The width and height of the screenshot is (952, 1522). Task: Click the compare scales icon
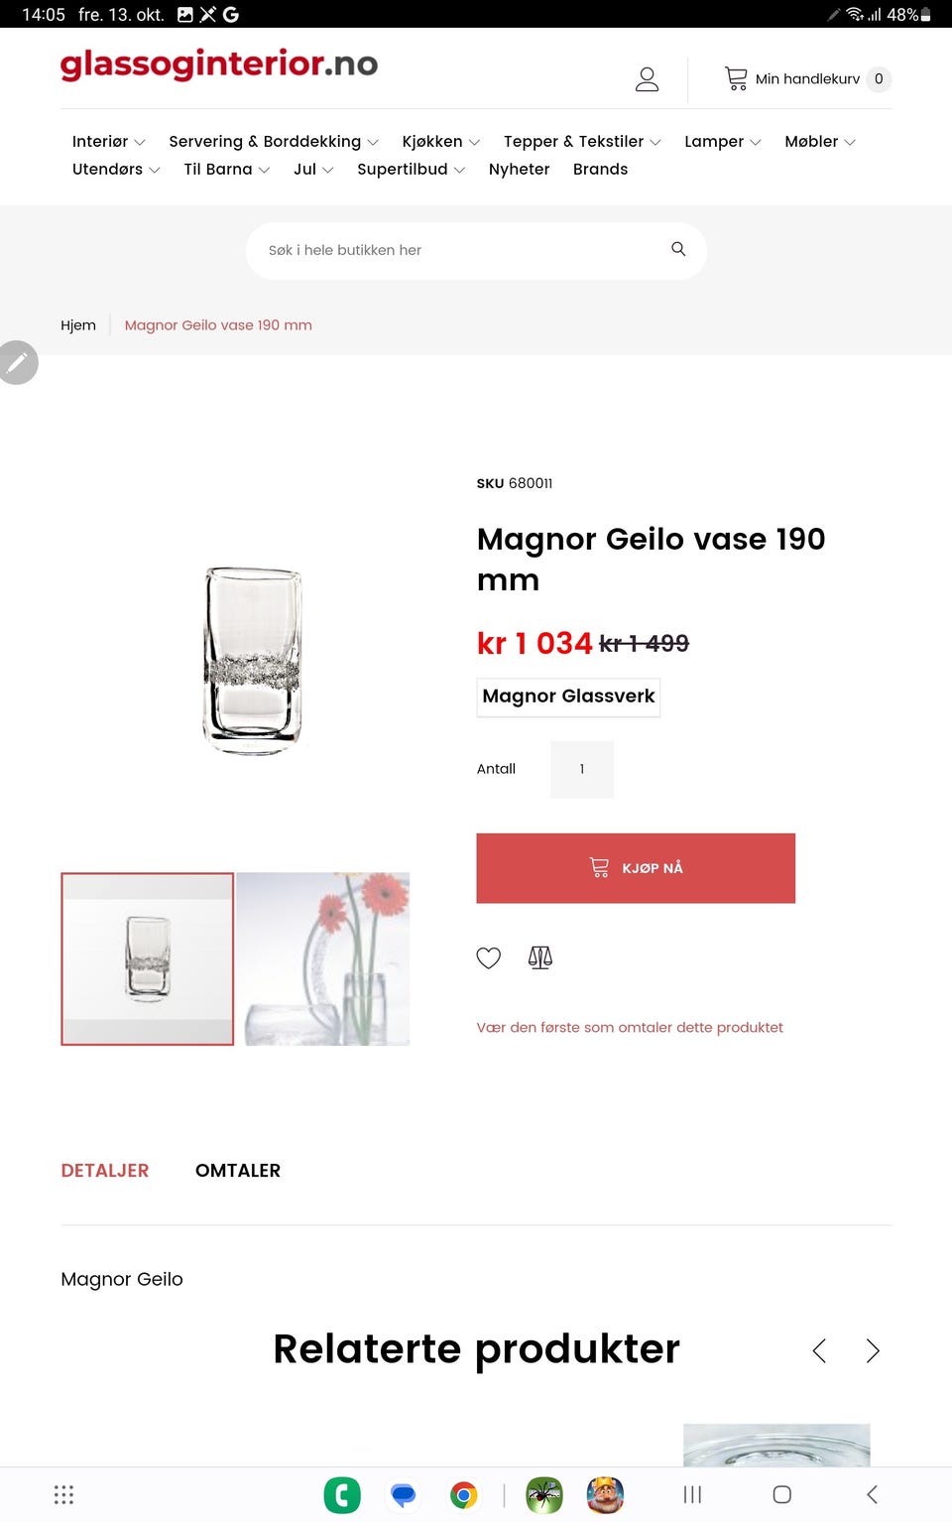click(x=540, y=957)
